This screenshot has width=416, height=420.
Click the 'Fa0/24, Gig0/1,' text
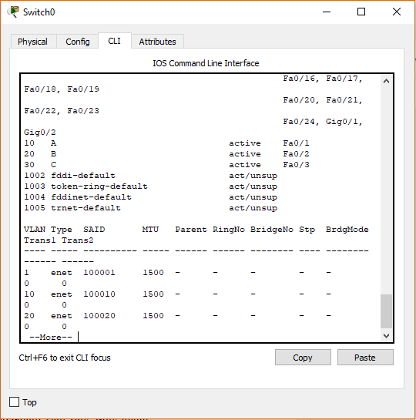[323, 122]
